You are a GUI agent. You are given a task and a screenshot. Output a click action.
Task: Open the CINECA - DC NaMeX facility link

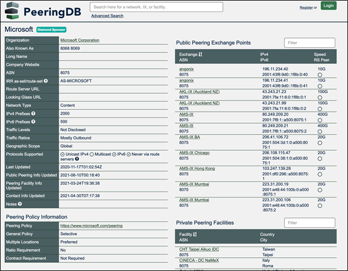point(199,261)
